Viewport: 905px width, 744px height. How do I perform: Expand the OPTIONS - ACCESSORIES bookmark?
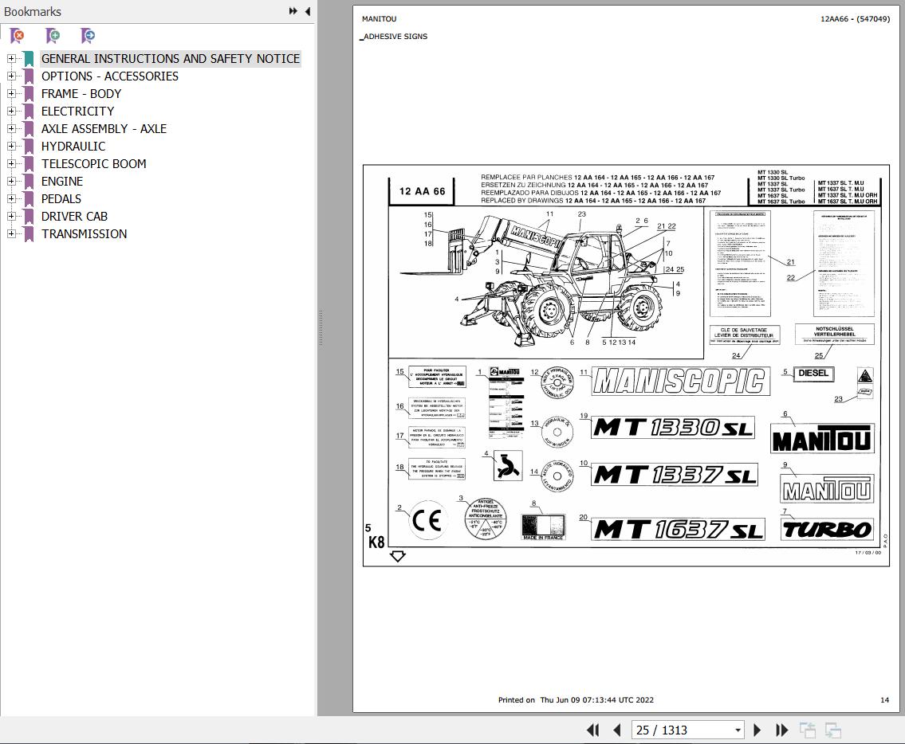(x=11, y=76)
